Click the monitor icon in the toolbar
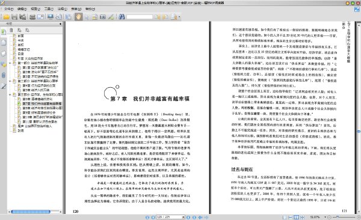Viewport: 361px width, 220px height. (50, 17)
